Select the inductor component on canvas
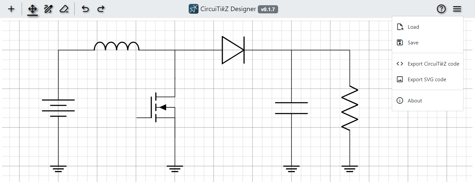 117,47
